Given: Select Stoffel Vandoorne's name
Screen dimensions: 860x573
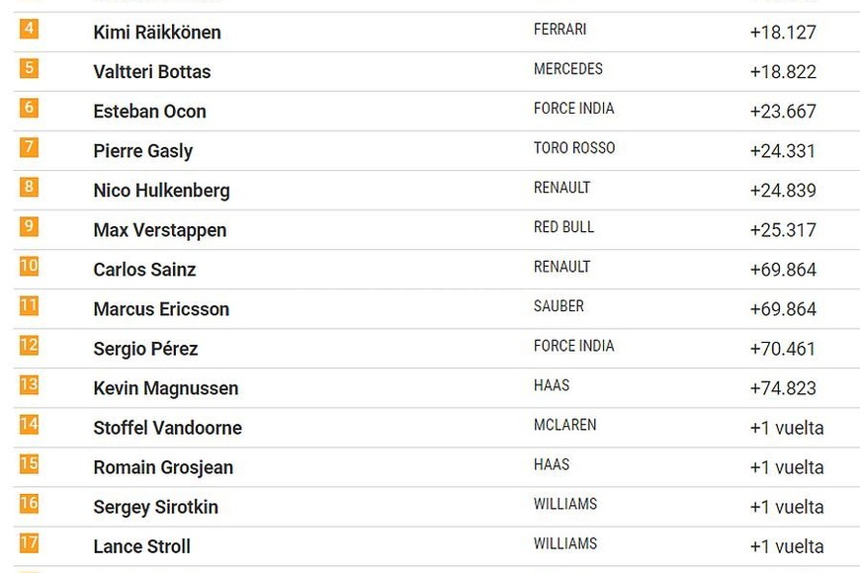Looking at the screenshot, I should [167, 428].
